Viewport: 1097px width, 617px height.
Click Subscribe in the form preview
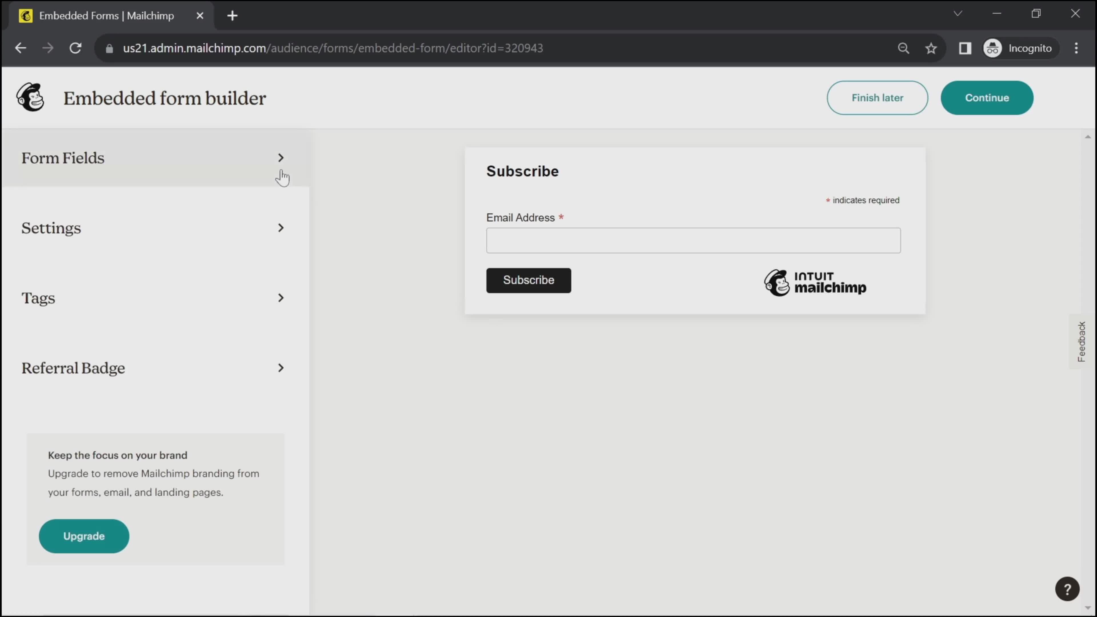click(529, 280)
